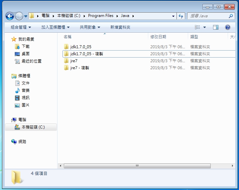Open the 組合管理 menu

pos(21,27)
